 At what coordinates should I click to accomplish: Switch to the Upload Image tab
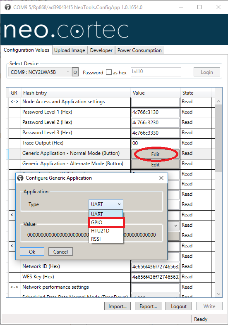70,50
